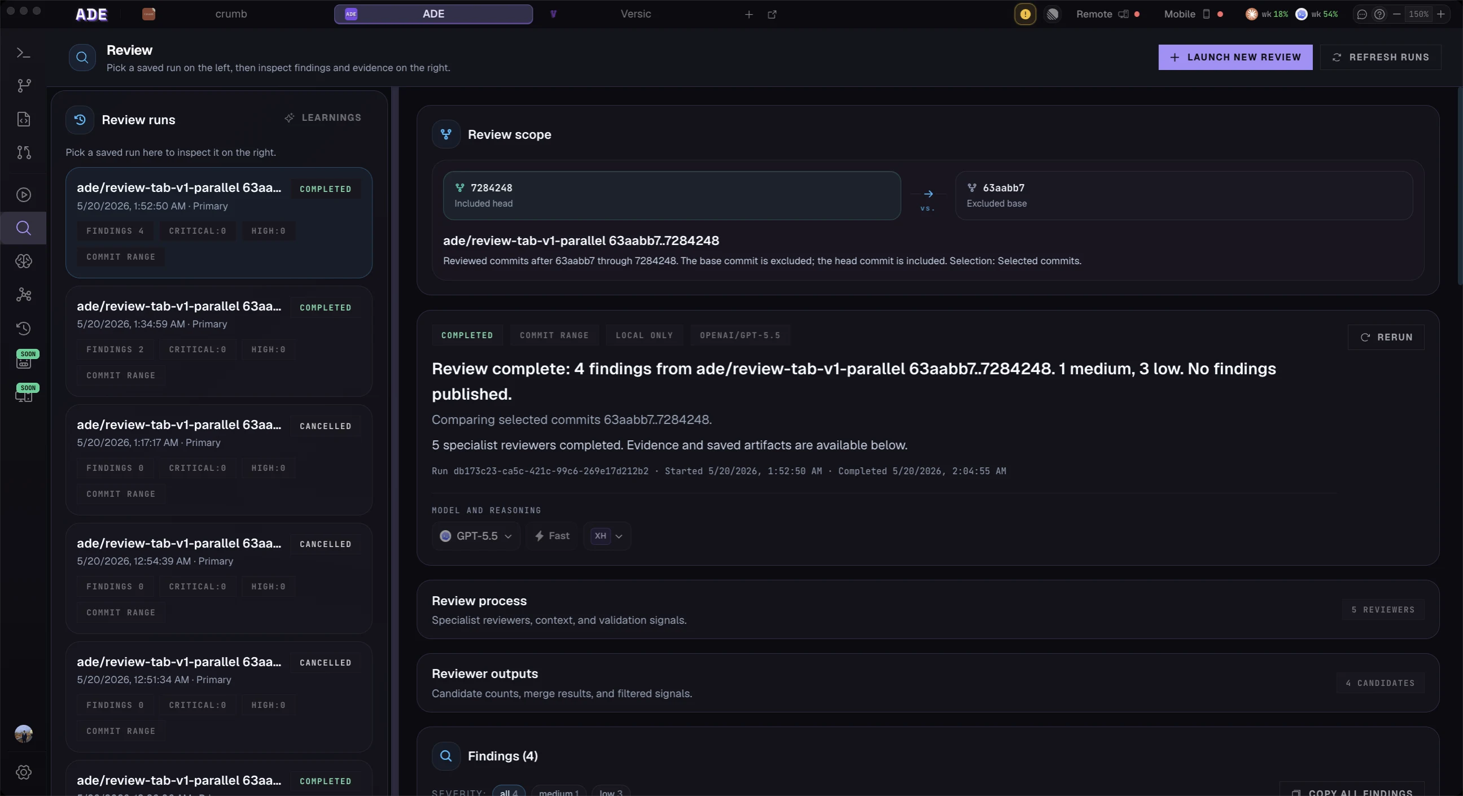Open the code file view in sidebar
Image resolution: width=1463 pixels, height=796 pixels.
23,119
